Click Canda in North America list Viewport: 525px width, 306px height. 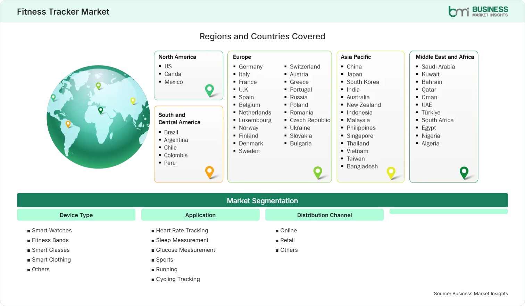tap(173, 74)
